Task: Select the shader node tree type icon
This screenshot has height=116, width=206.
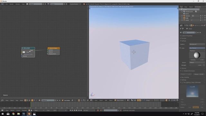Action: 25,100
